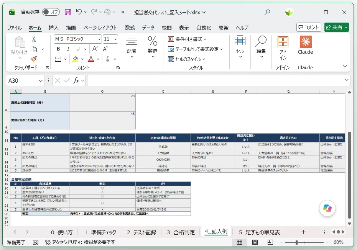Click into the formula bar input
This screenshot has width=357, height=250.
click(215, 80)
